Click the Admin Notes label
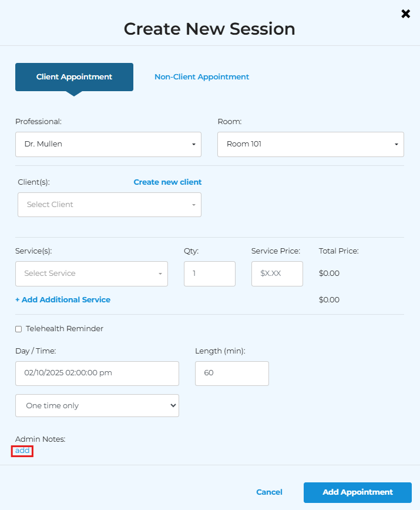The width and height of the screenshot is (420, 510). [x=41, y=439]
